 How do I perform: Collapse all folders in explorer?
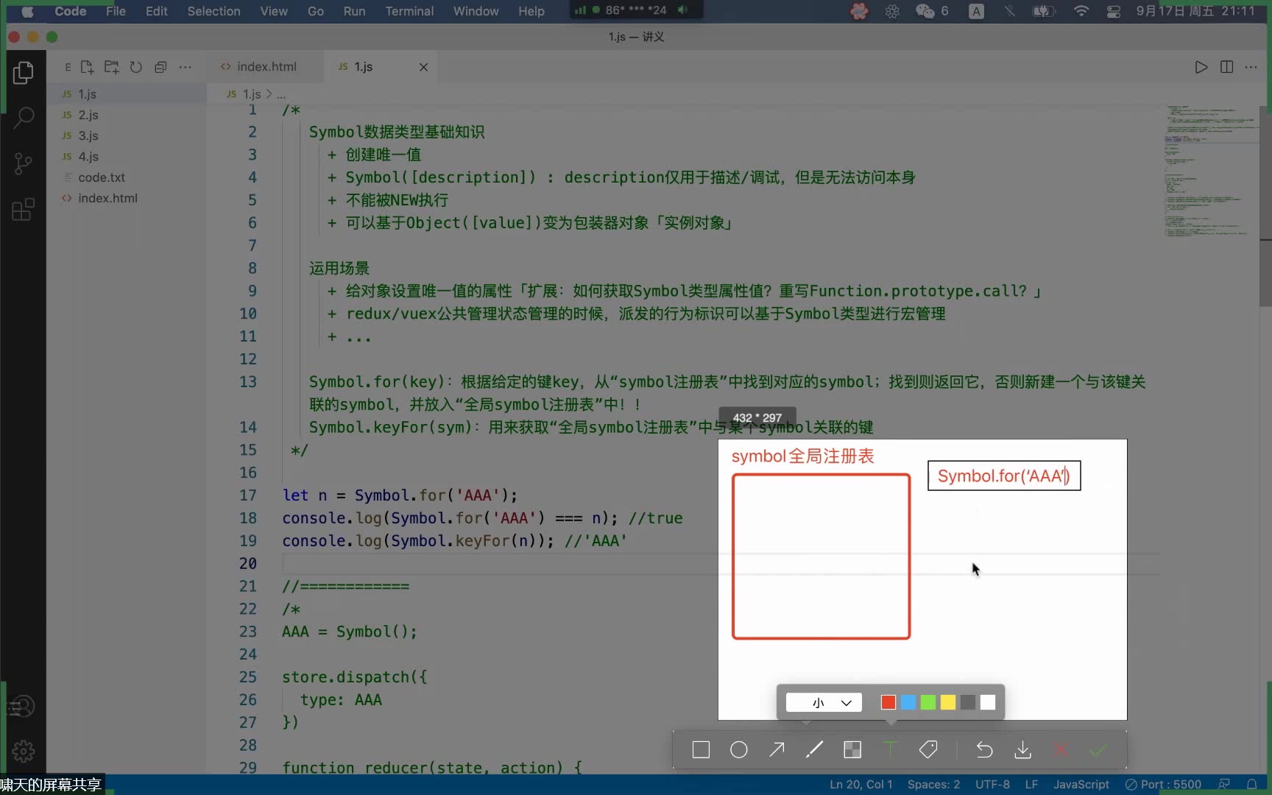click(160, 67)
